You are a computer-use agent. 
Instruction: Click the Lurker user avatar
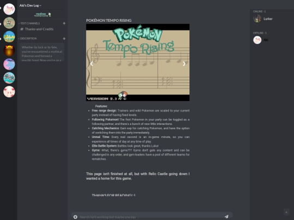tap(257, 18)
